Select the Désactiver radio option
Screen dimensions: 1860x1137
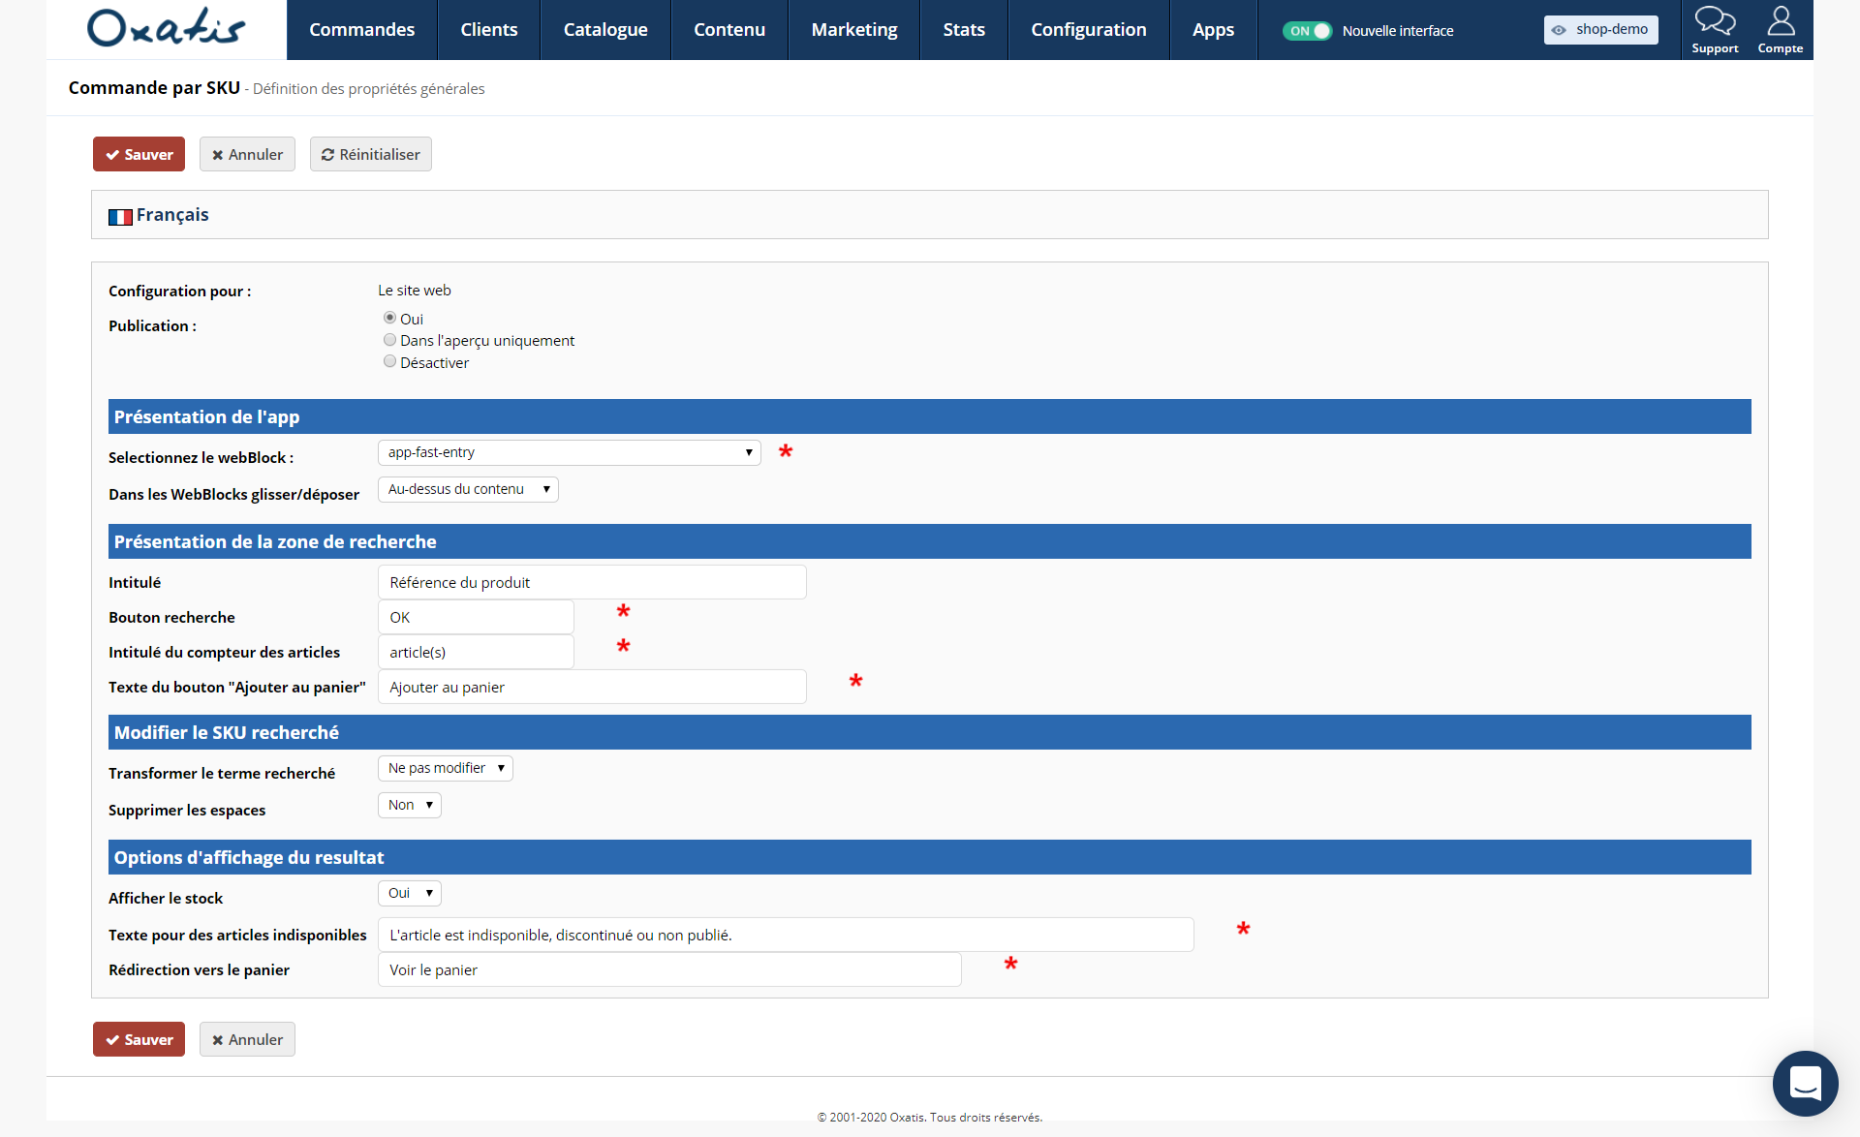coord(389,361)
